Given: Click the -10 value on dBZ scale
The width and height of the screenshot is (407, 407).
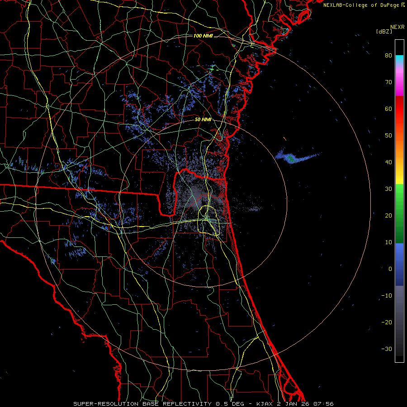Looking at the screenshot, I should pos(387,296).
